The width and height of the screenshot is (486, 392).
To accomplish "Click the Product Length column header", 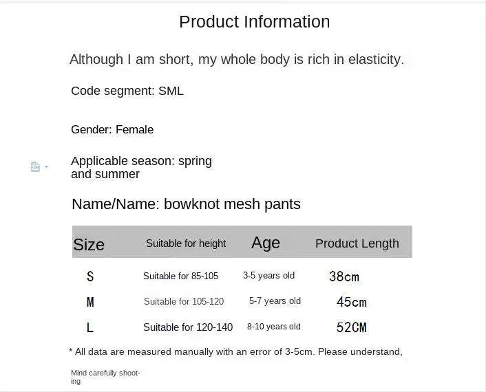I will (357, 243).
